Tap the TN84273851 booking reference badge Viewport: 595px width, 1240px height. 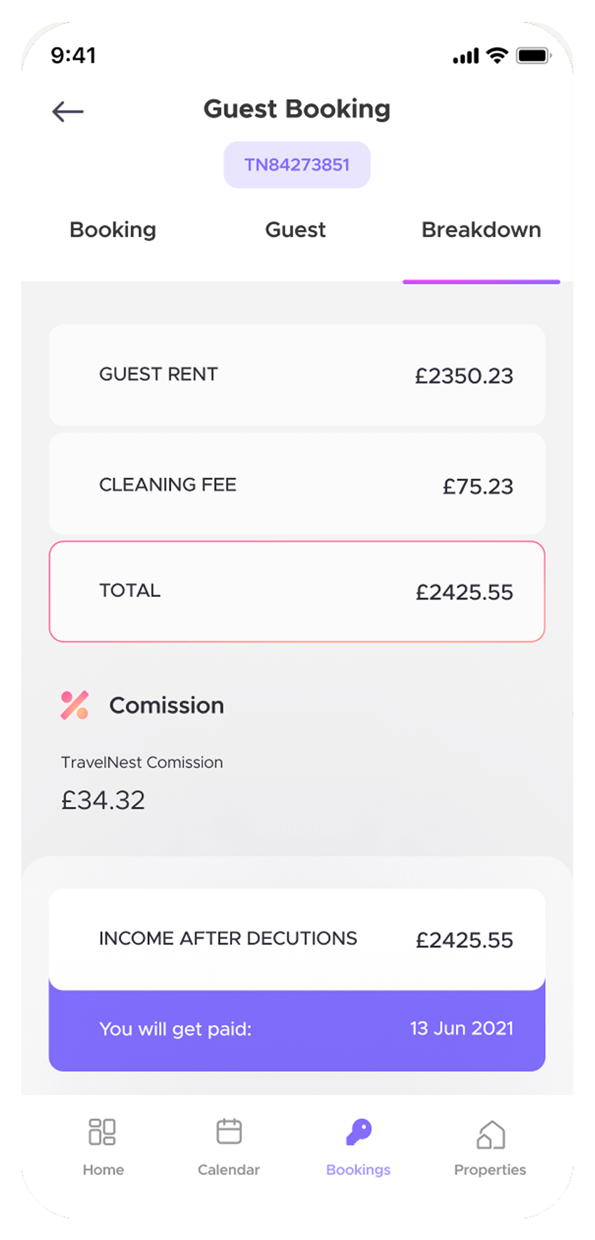pyautogui.click(x=297, y=165)
